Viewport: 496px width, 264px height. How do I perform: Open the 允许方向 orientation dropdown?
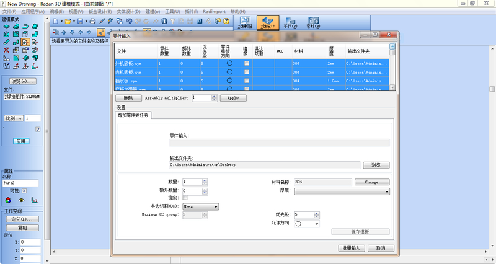click(x=307, y=224)
